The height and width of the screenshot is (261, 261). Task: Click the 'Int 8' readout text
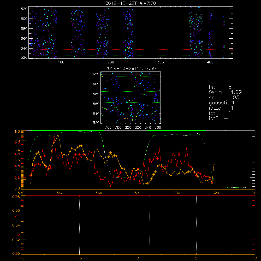coord(220,87)
